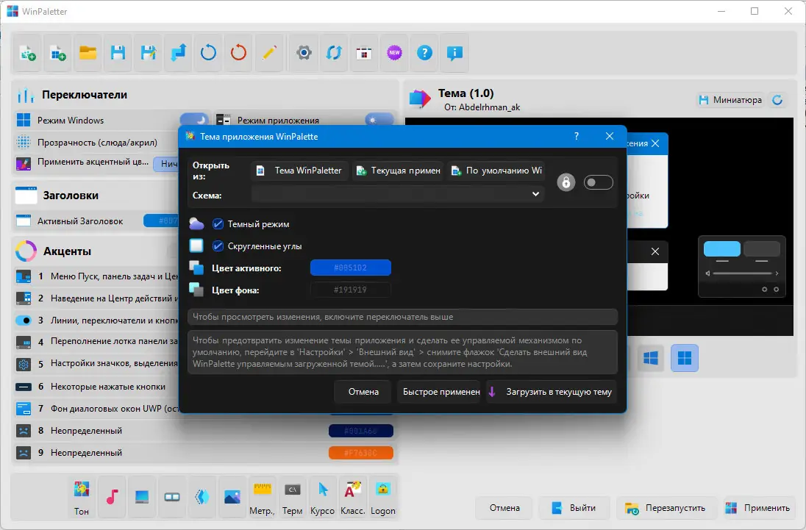This screenshot has height=530, width=806.
Task: Click the Отмена button in the dialog
Action: [363, 392]
